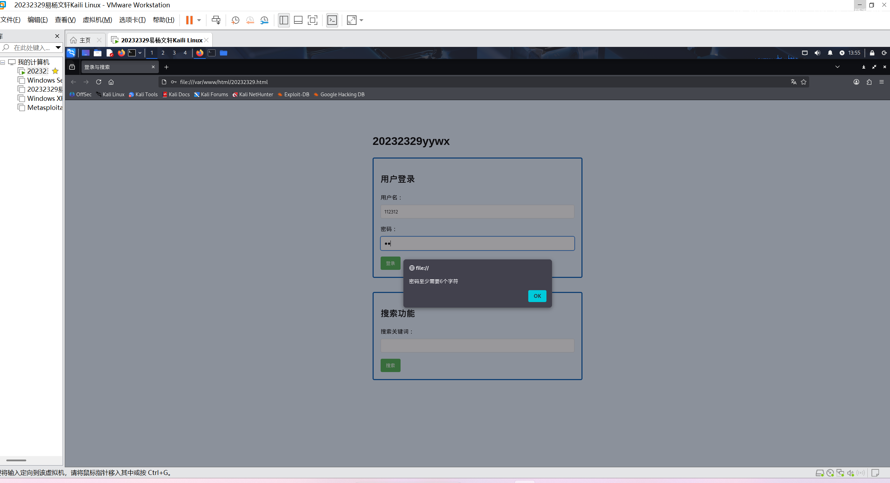Open the 虚拟机(M) menu
The width and height of the screenshot is (890, 483).
97,20
